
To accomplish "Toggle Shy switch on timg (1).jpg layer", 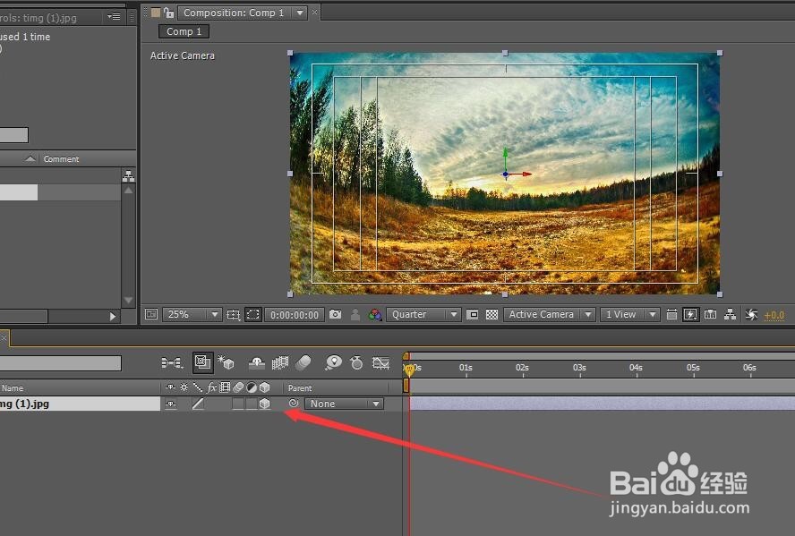I will (x=171, y=404).
